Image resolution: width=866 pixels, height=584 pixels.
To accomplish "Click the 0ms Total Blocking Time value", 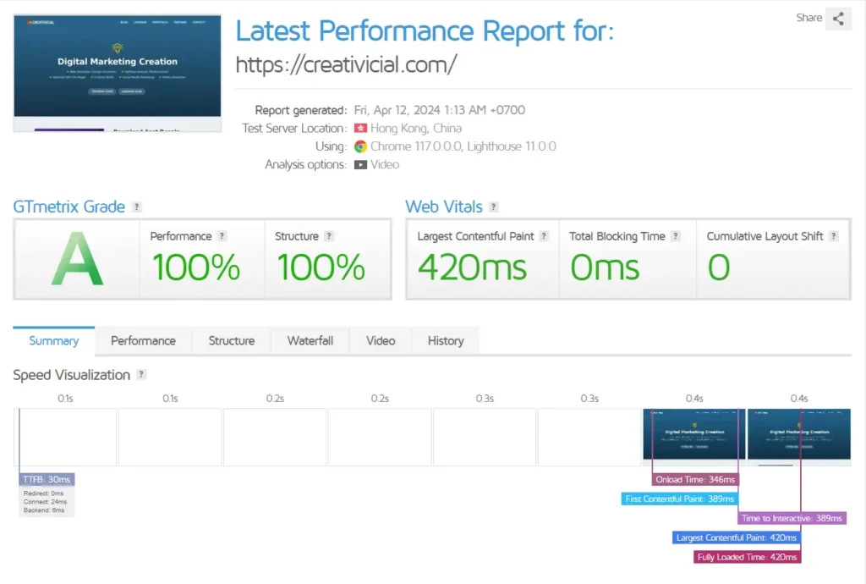I will click(605, 267).
